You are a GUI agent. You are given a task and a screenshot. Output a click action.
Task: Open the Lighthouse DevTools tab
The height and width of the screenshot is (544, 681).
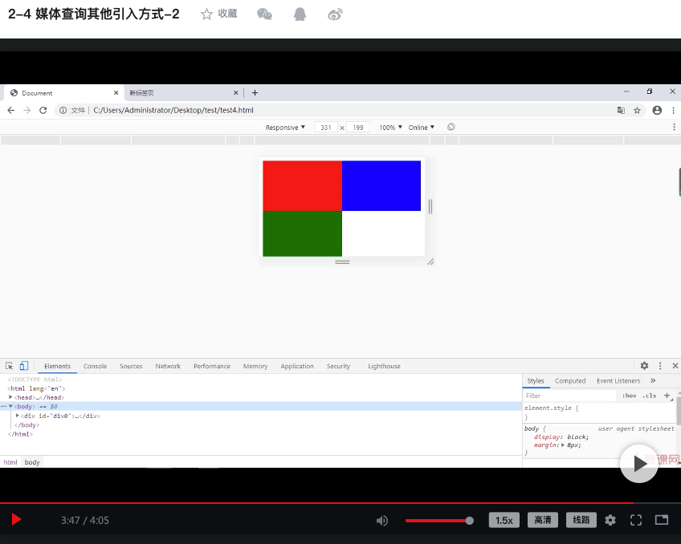384,366
